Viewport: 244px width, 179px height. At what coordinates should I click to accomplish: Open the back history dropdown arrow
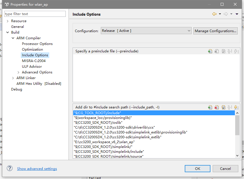[220, 14]
